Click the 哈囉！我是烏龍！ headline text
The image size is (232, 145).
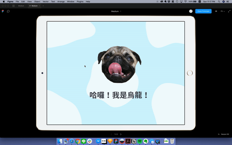pos(119,95)
